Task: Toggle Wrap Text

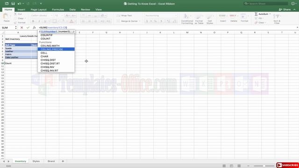Action: (124, 15)
